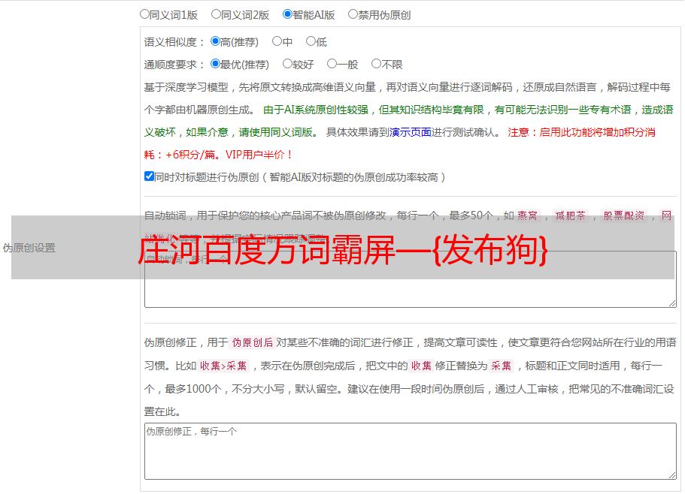Set 语义相似度 to 低
This screenshot has width=685, height=494.
point(311,42)
